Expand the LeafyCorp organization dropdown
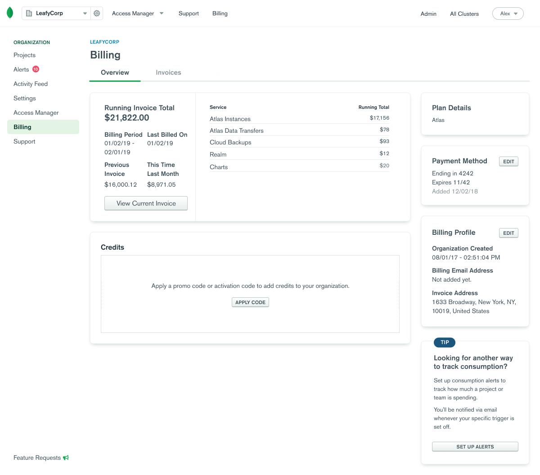This screenshot has height=475, width=540. (86, 13)
